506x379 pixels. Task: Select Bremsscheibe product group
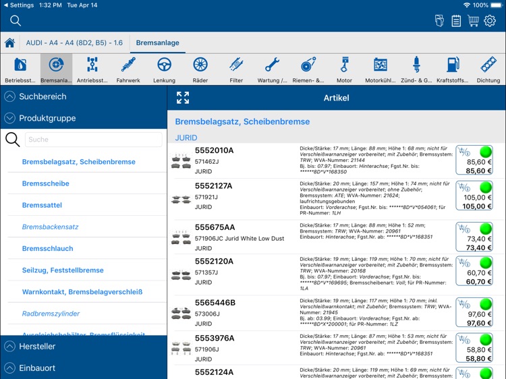[x=45, y=183]
